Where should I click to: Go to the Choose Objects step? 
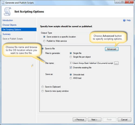coord(9,25)
